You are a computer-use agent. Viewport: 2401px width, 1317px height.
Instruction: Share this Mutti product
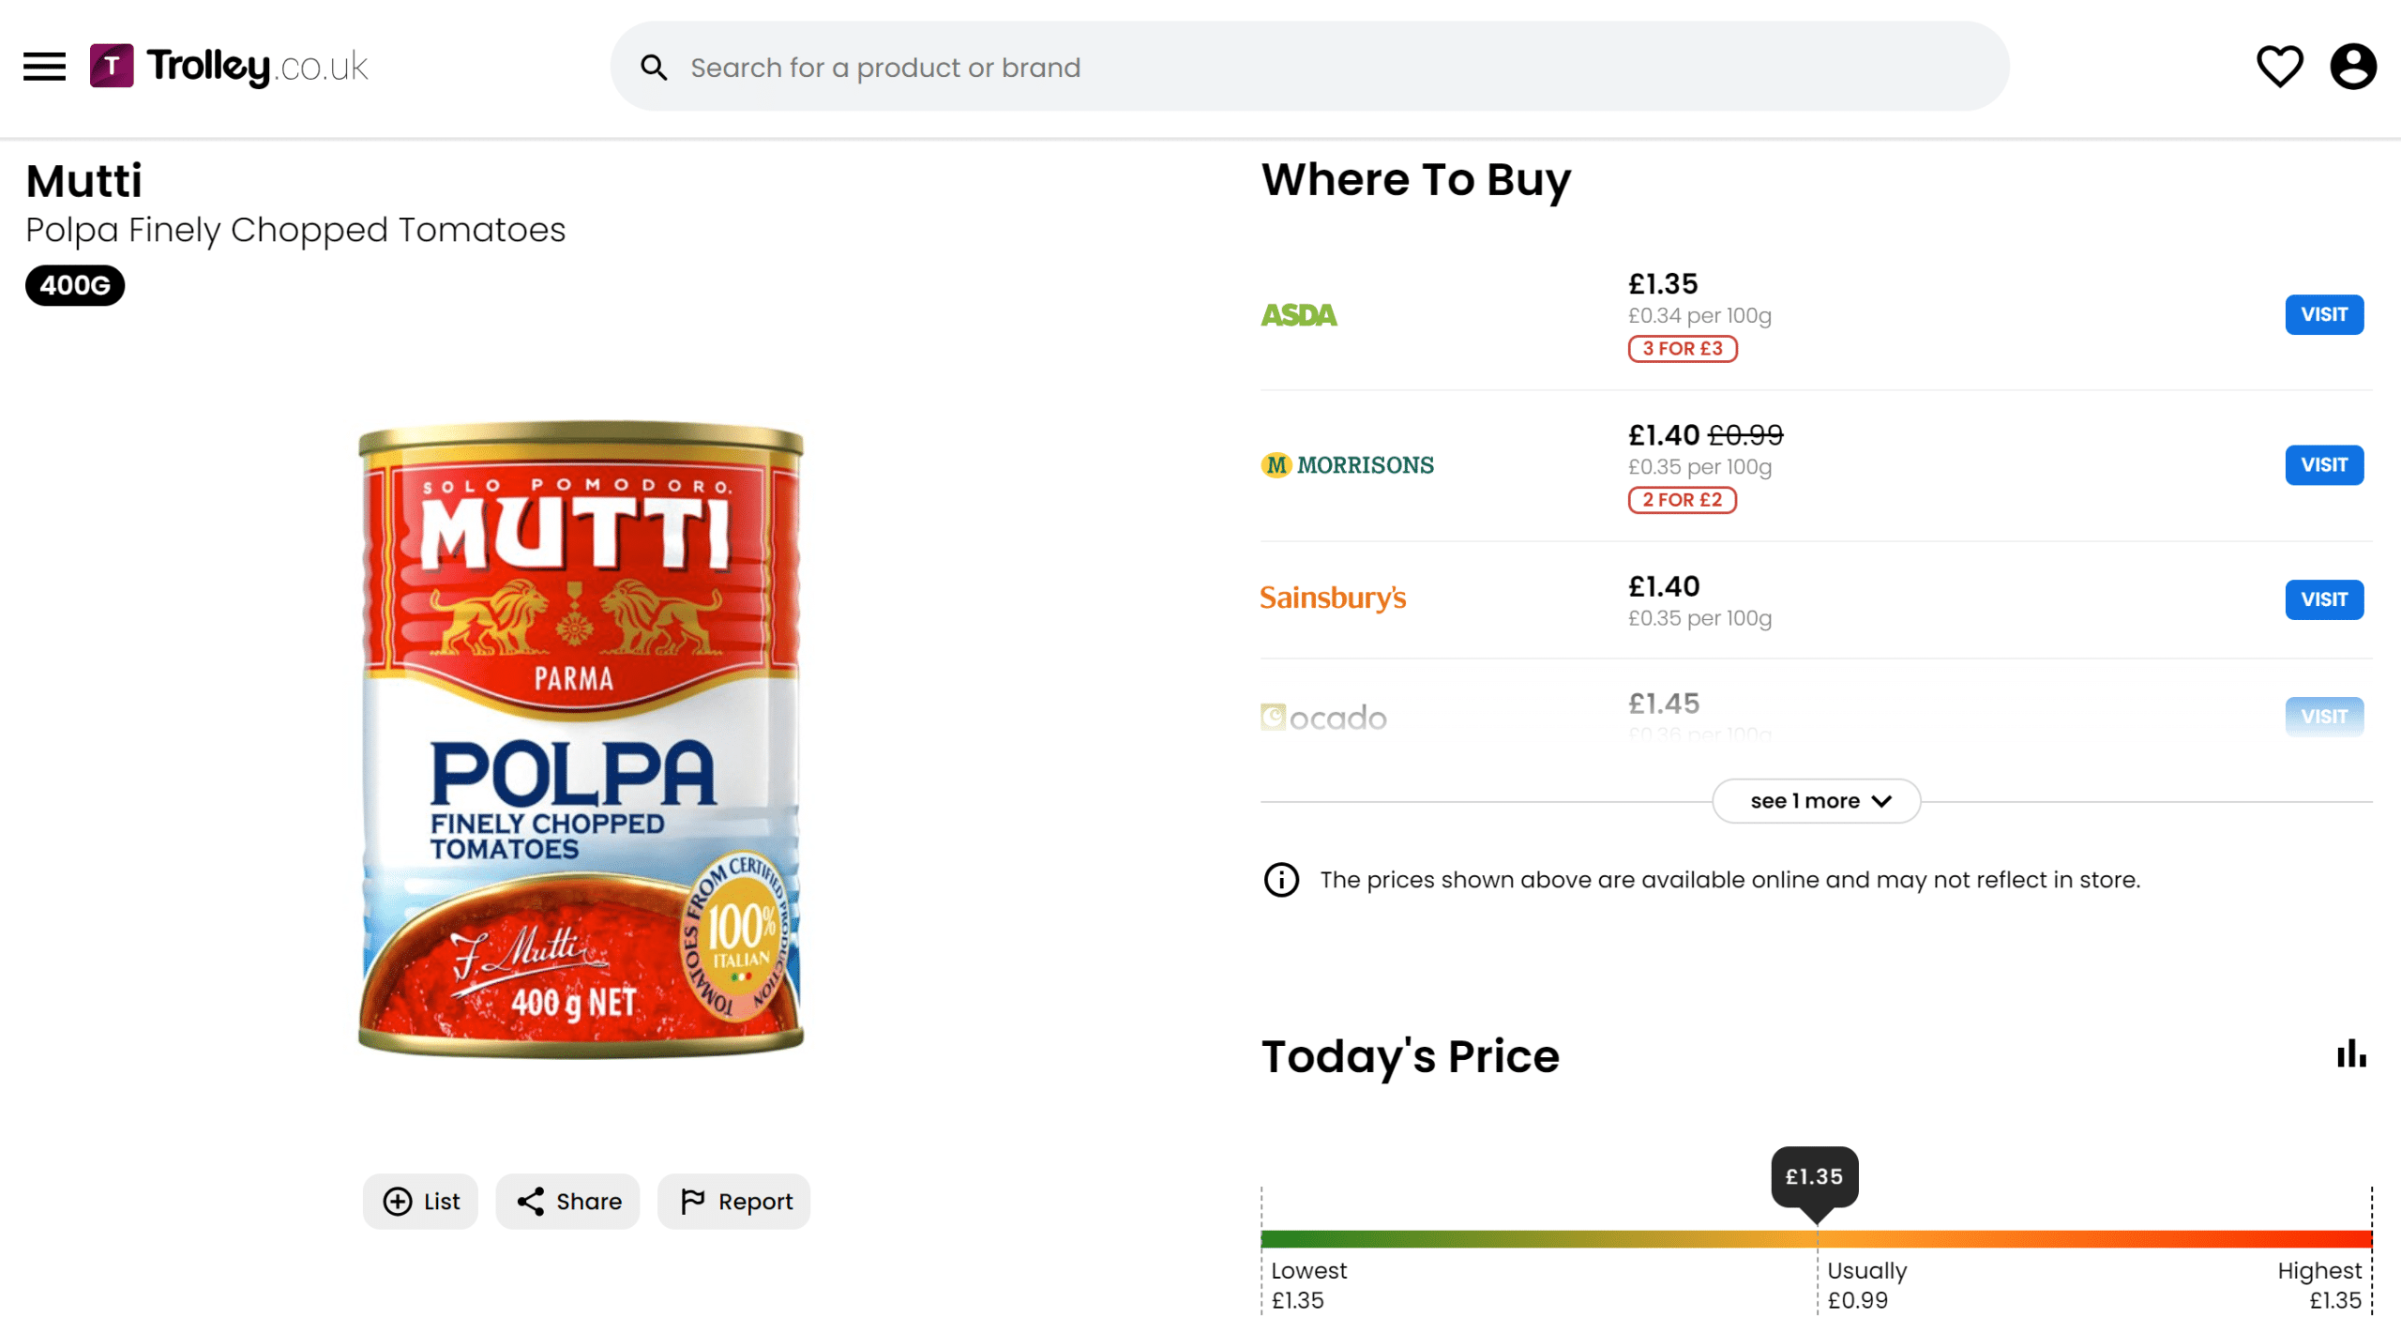[x=568, y=1202]
